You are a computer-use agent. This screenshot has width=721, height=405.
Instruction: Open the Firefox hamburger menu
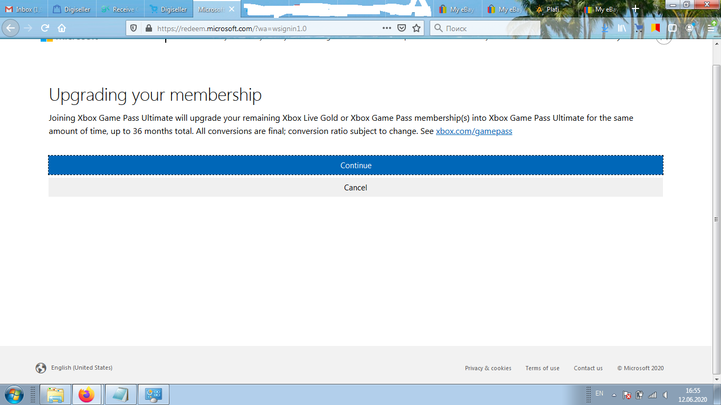(x=710, y=28)
